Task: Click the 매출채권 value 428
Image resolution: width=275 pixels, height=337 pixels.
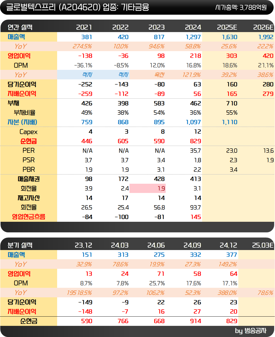Action: [159, 179]
